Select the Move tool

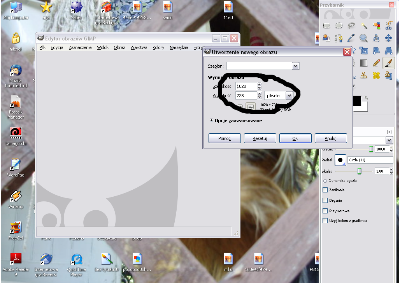click(388, 38)
